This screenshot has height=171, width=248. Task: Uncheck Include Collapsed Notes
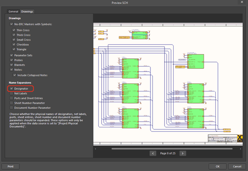(14, 75)
